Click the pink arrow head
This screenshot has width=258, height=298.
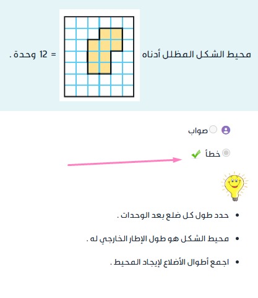point(178,160)
